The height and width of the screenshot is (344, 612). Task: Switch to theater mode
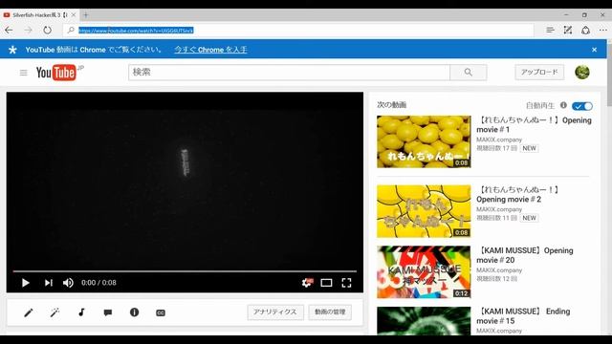click(326, 283)
